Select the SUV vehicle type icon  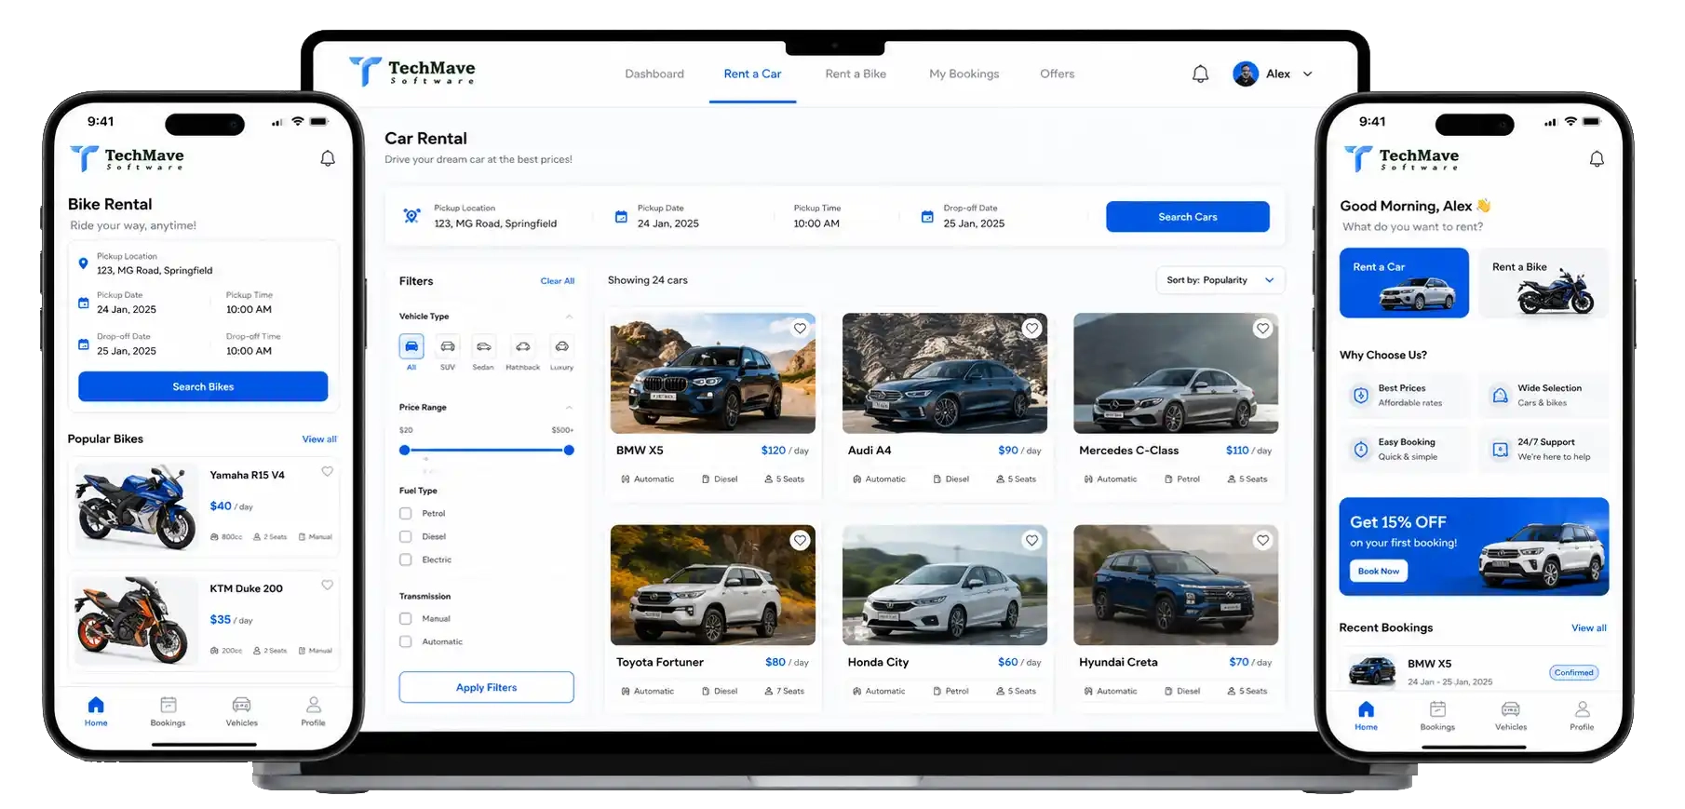point(448,346)
